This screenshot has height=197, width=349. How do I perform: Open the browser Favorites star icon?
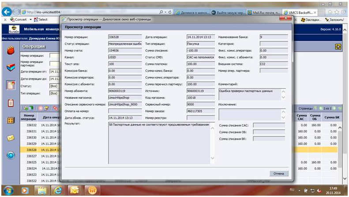(337, 12)
